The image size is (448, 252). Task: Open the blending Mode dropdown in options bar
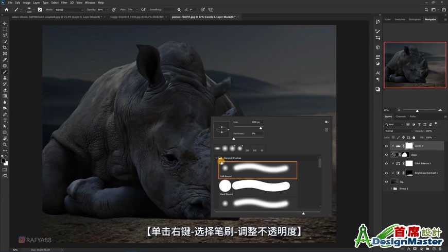click(x=69, y=10)
